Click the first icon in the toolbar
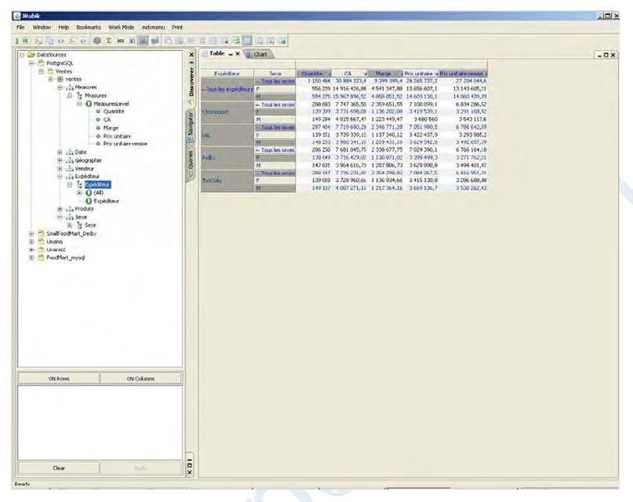This screenshot has height=502, width=633. pos(18,40)
